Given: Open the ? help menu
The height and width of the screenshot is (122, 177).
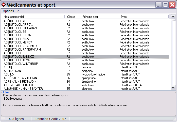Looking at the screenshot, I should [18, 11].
